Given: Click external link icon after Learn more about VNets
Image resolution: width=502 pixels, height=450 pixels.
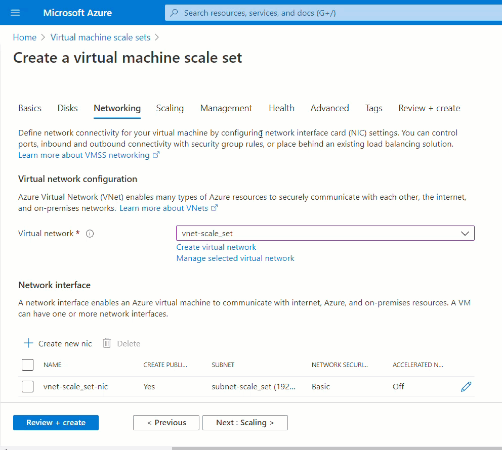Looking at the screenshot, I should [x=215, y=208].
